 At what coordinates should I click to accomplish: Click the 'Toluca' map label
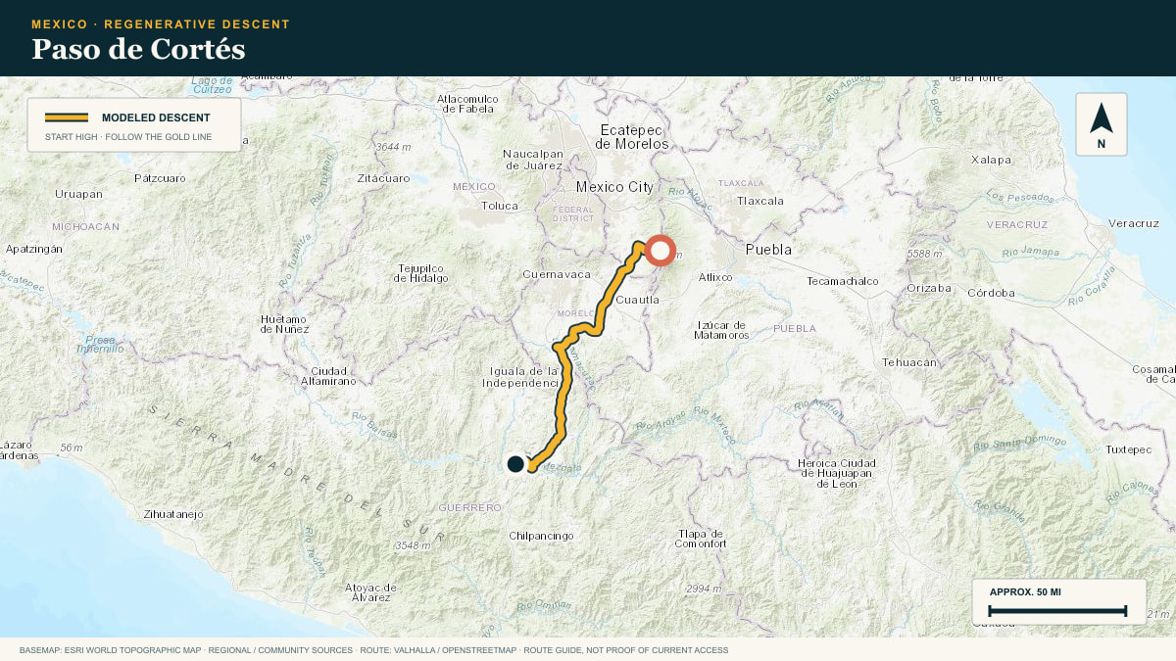click(x=500, y=206)
